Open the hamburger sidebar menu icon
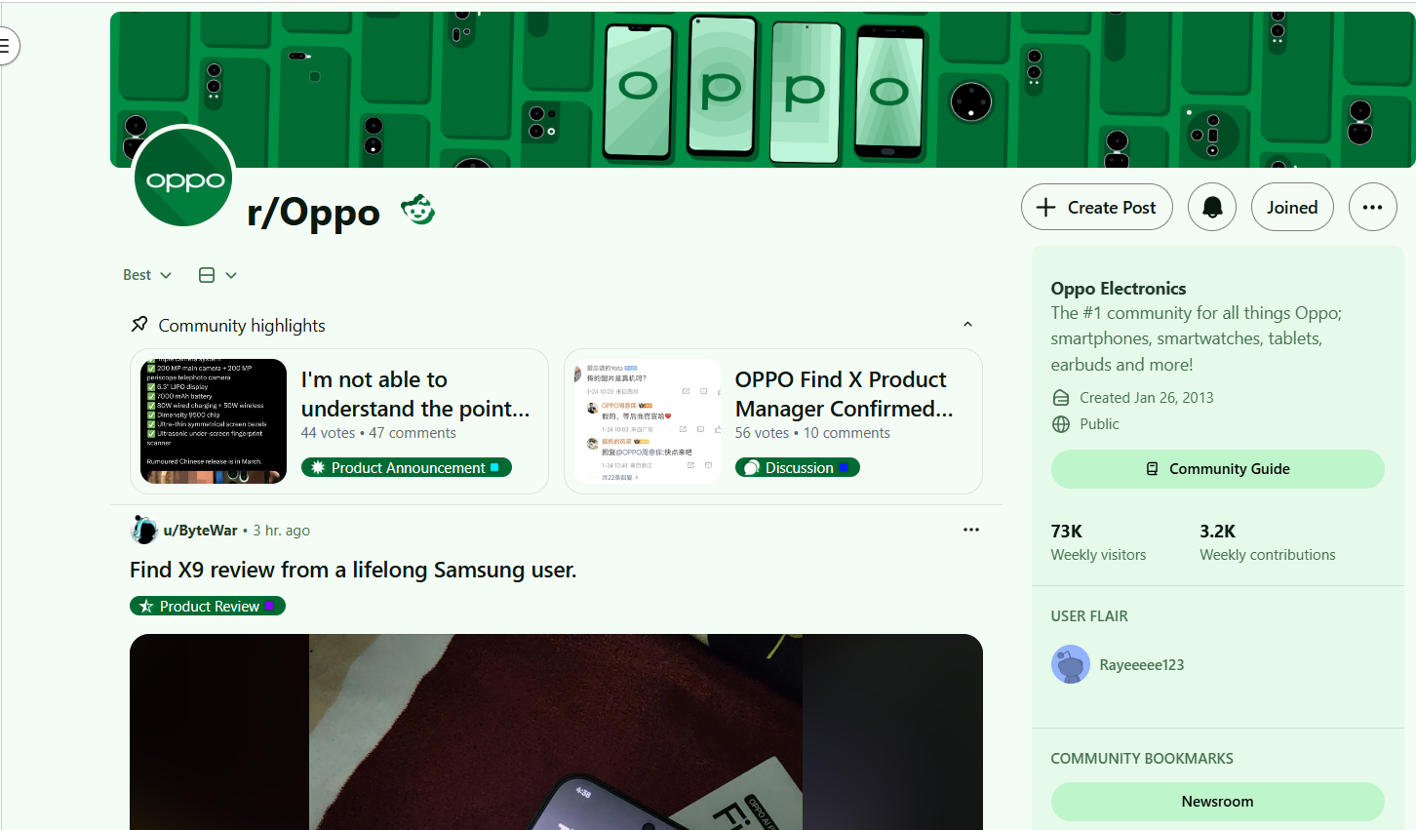1416x830 pixels. 6,46
